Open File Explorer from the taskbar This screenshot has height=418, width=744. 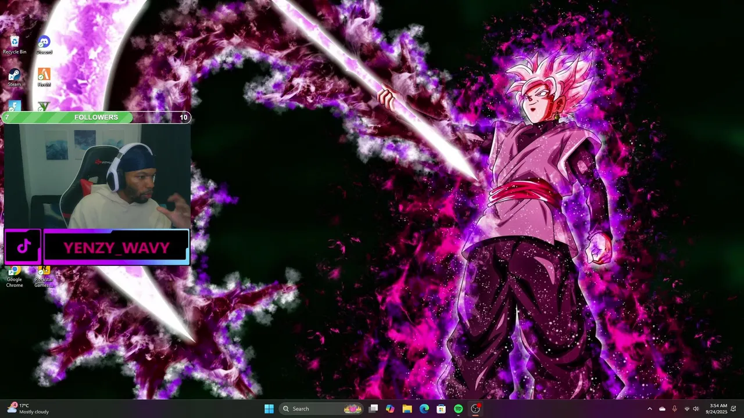click(x=407, y=409)
